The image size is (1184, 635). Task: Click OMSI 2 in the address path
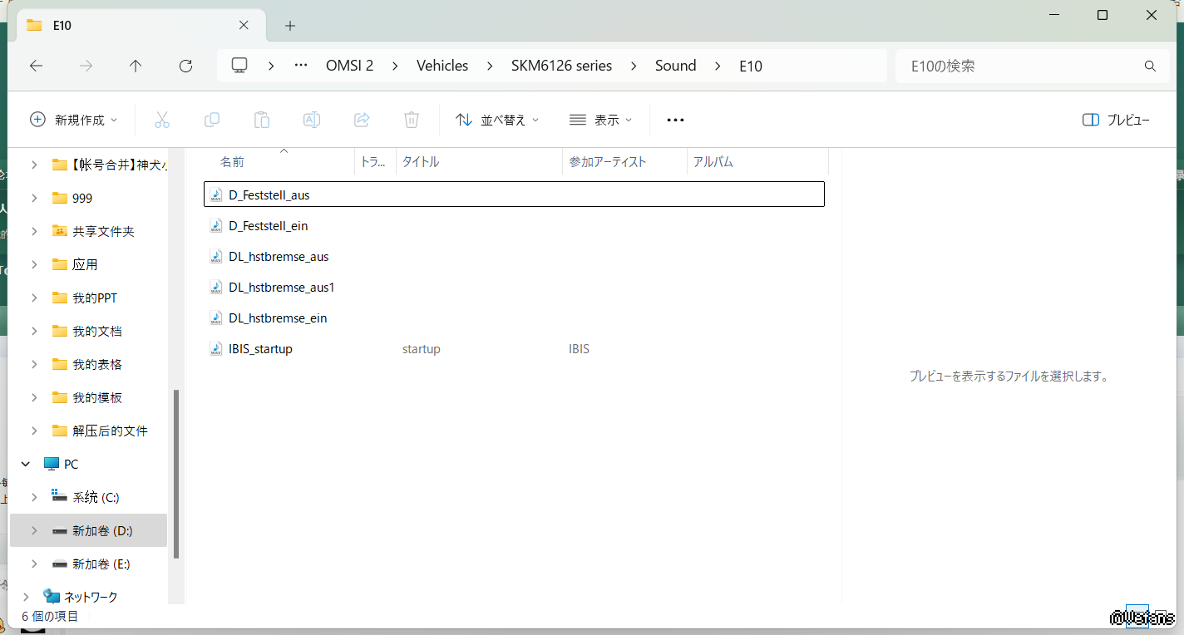349,66
